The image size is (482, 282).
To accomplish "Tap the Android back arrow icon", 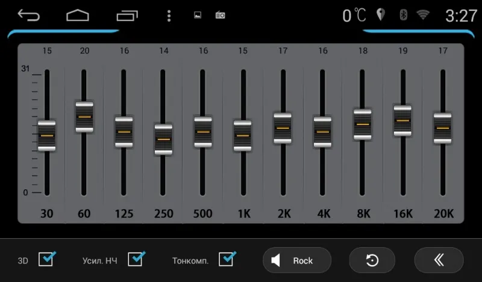I will pos(28,16).
